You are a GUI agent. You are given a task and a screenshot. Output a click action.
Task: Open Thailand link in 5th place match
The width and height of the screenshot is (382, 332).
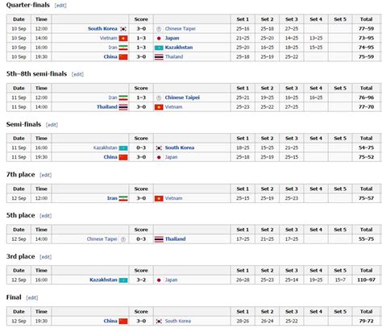[x=175, y=239]
